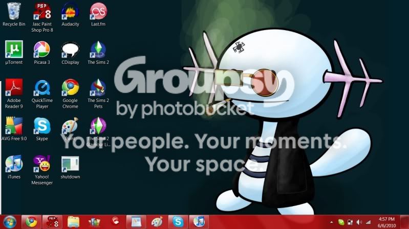Select The Sims 2 desktop shortcut
Viewport: 409px width, 229px height.
[98, 53]
